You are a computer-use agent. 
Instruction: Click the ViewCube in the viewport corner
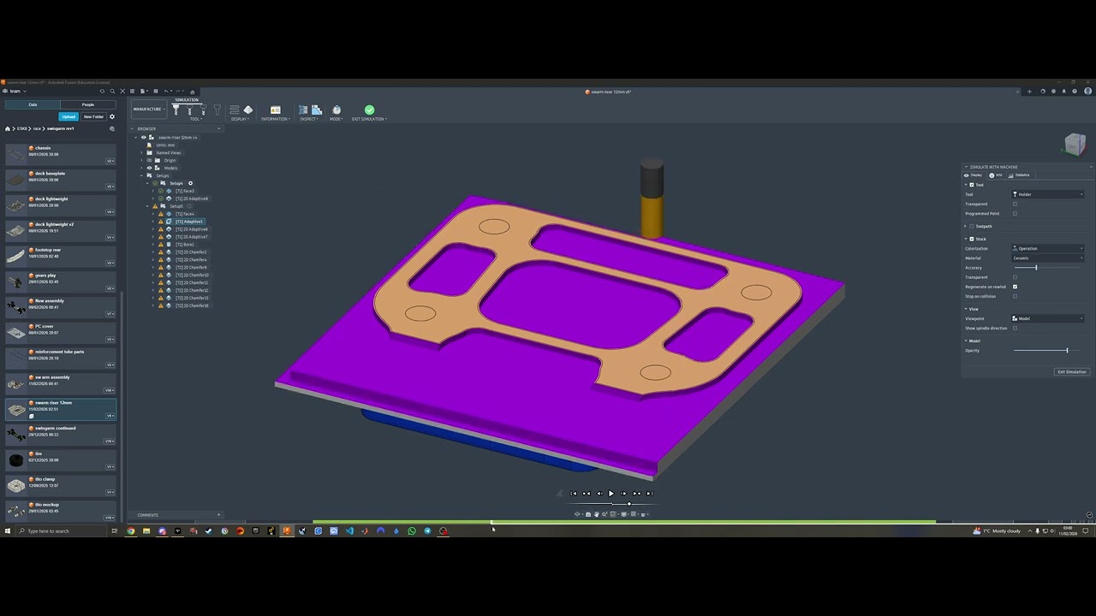[1075, 144]
